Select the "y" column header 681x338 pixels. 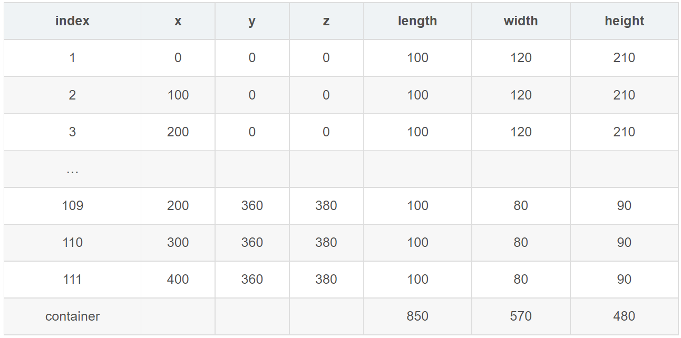pos(252,21)
